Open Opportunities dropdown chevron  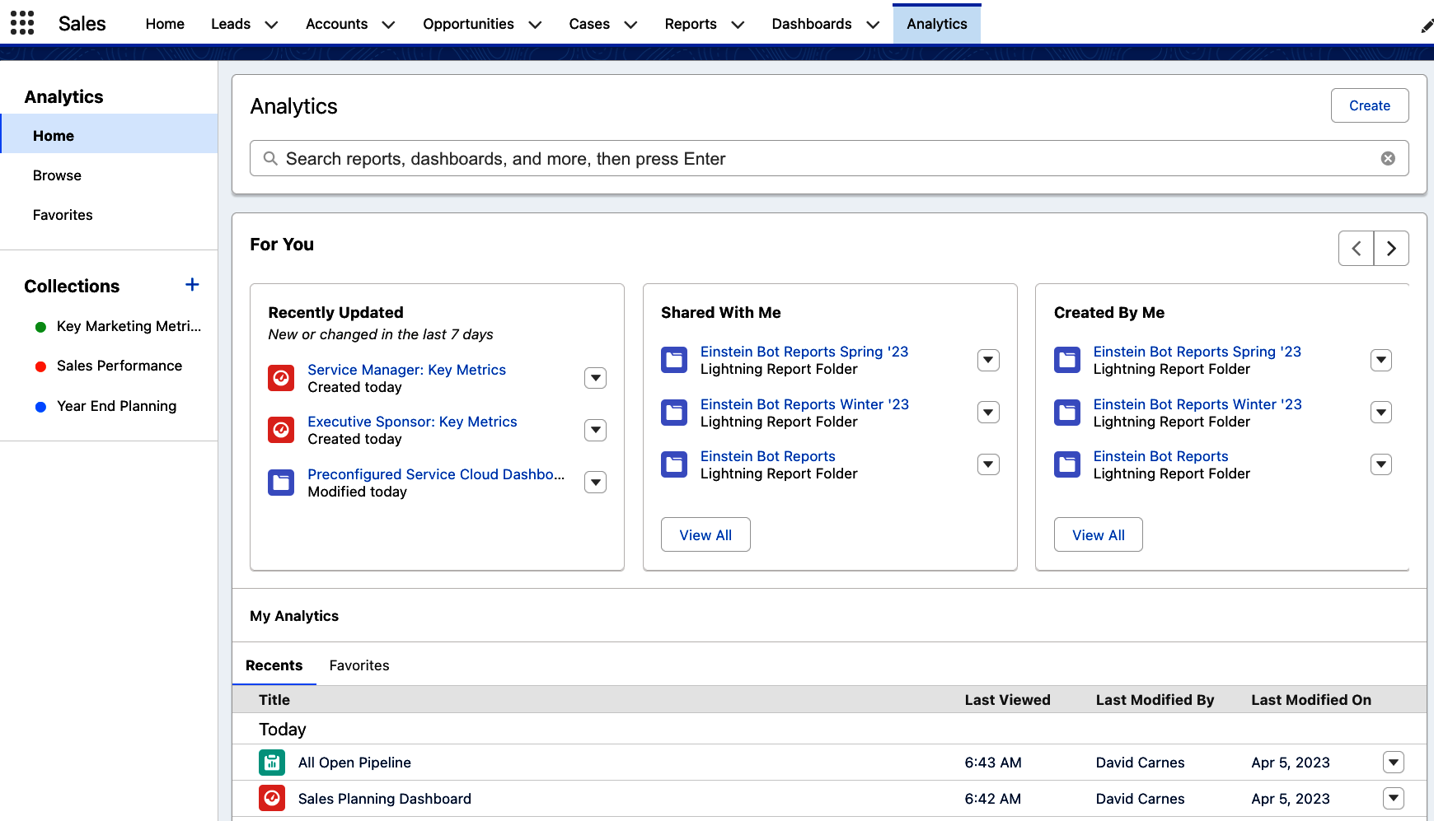pyautogui.click(x=535, y=25)
